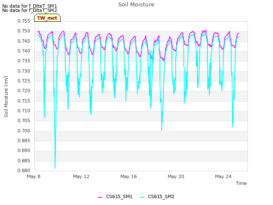Click the 0.690 y-axis tick label

point(24,151)
